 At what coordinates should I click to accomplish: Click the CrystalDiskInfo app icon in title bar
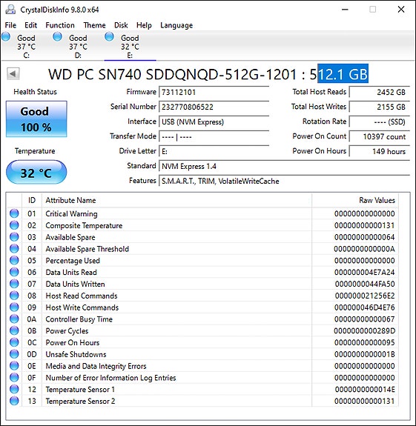point(10,10)
